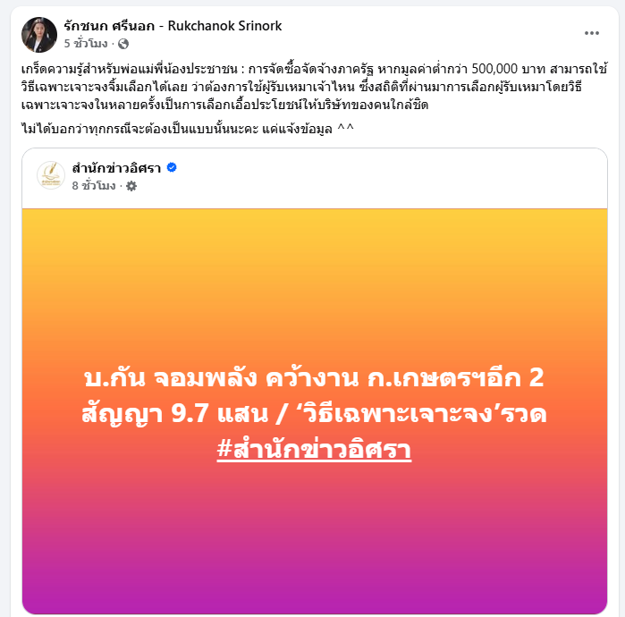Screen dimensions: 625x617
Task: Click Rukchanok Srinork's profile picture
Action: tap(39, 35)
